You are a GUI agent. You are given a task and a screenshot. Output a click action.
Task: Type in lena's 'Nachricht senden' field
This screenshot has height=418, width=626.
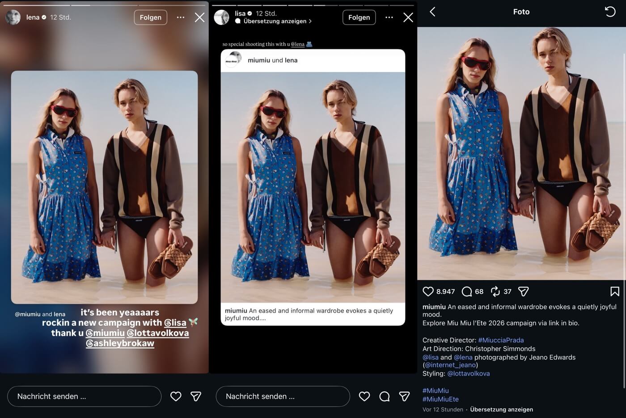coord(84,396)
